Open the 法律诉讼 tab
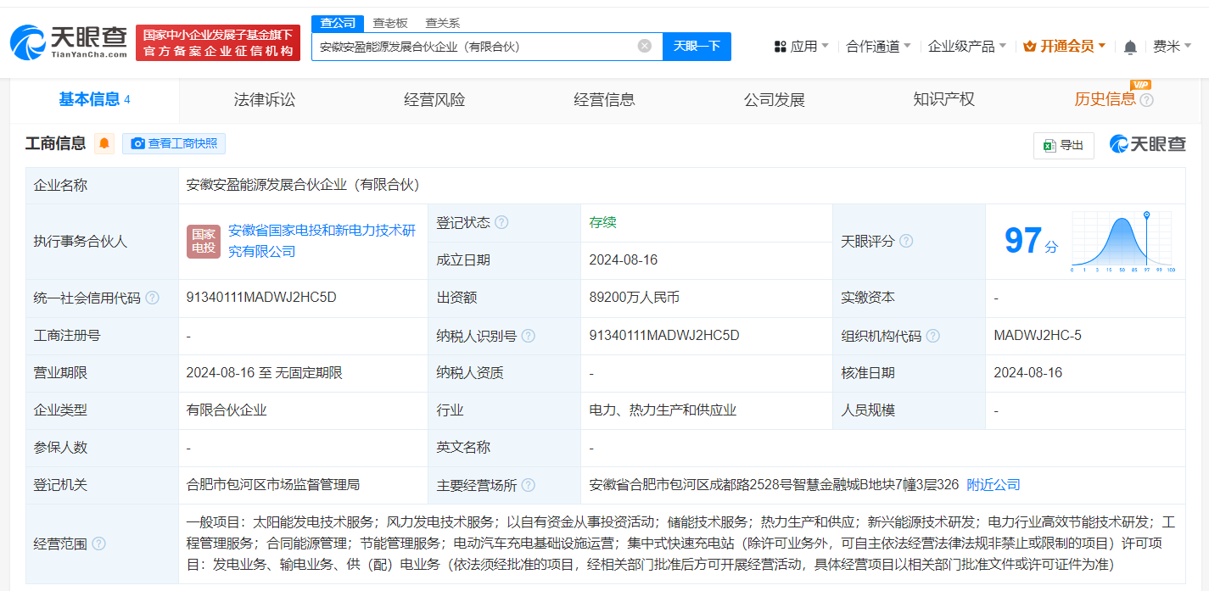This screenshot has height=591, width=1209. (x=263, y=99)
